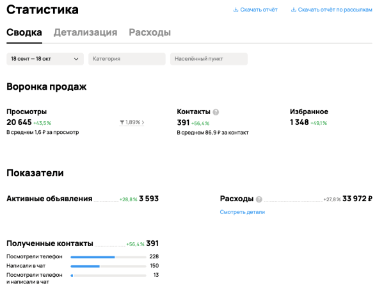Click the +28,8% change for Активные объявления
Viewport: 384px width, 298px height.
click(x=128, y=199)
